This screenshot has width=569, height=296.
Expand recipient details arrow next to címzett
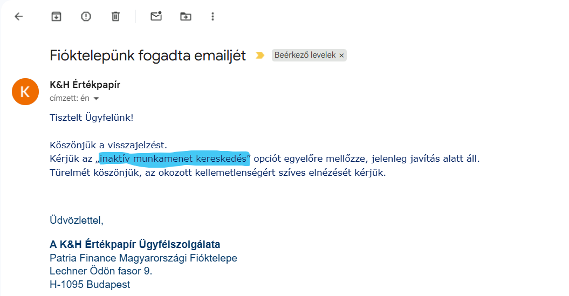[97, 99]
